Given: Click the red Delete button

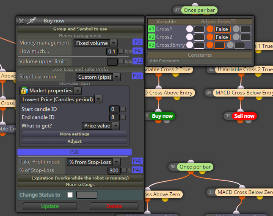Looking at the screenshot, I should [x=114, y=206].
